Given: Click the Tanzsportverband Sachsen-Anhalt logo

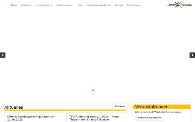Looking at the screenshot, I should [179, 5].
